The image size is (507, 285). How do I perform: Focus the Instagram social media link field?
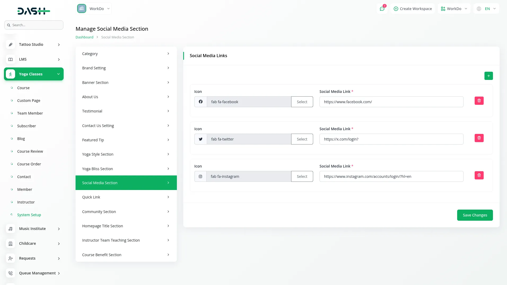pyautogui.click(x=391, y=177)
